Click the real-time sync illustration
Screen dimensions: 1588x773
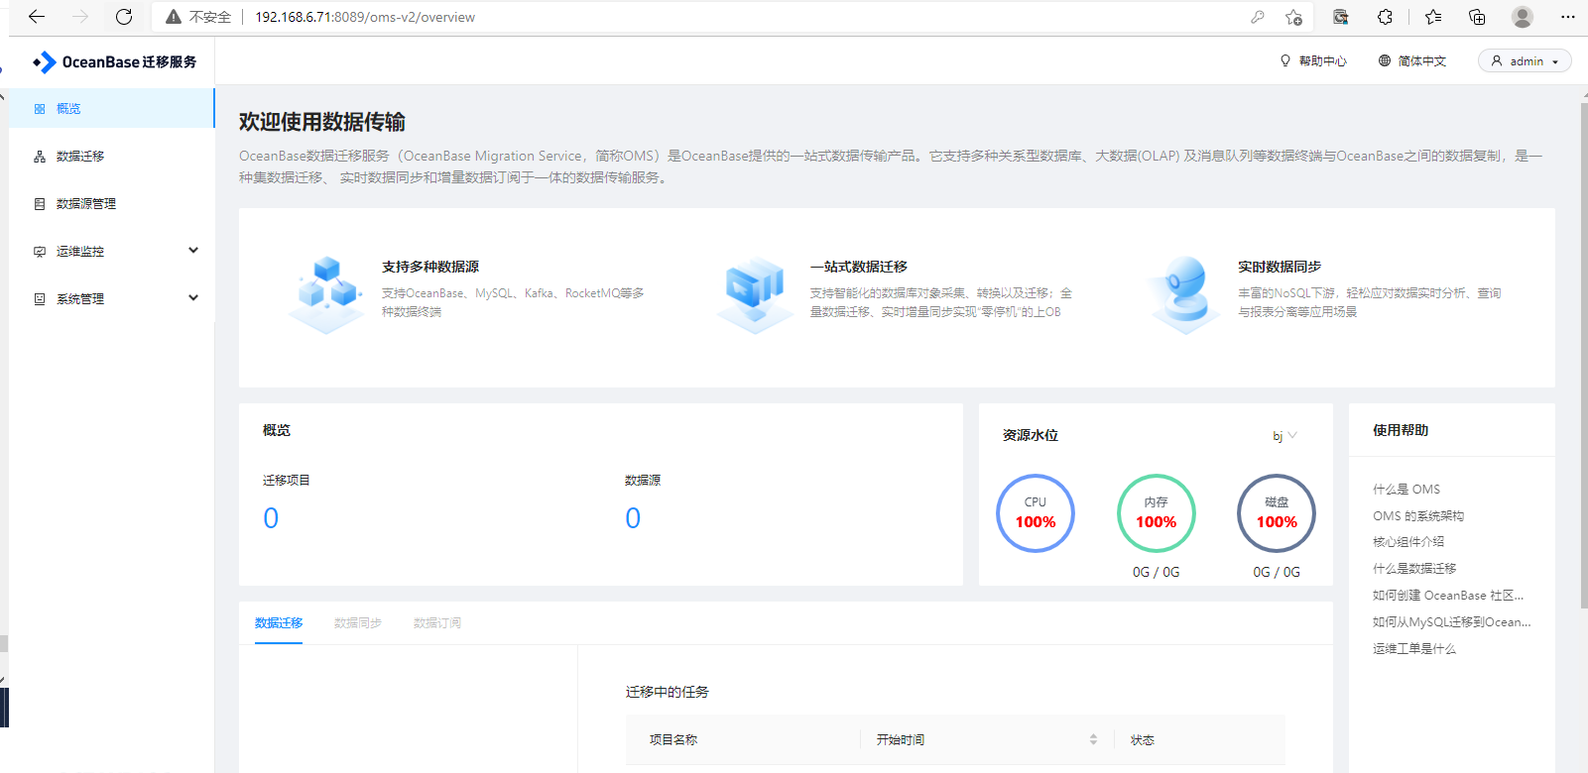[x=1183, y=294]
